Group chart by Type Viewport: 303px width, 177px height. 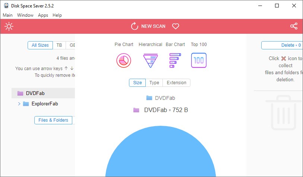(x=154, y=83)
